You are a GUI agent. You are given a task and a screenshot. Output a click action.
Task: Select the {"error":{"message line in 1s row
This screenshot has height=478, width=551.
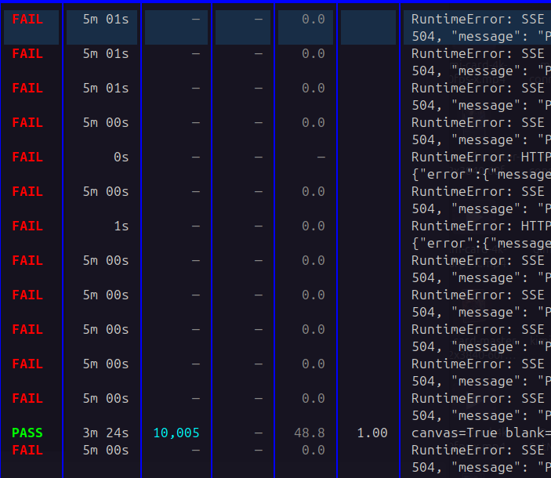[481, 243]
